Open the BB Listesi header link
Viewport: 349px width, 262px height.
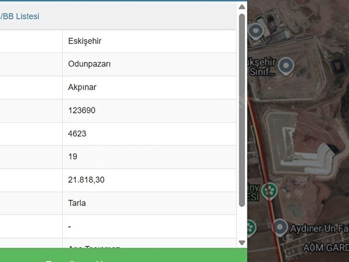pyautogui.click(x=20, y=16)
